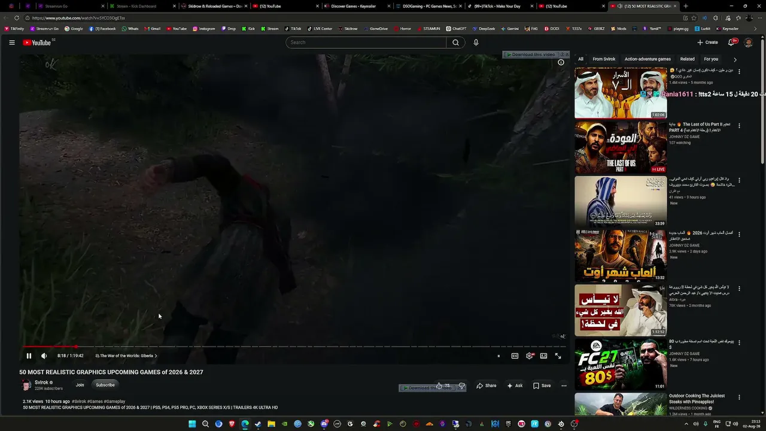766x431 pixels.
Task: Open YouTube notifications bell
Action: click(x=731, y=43)
